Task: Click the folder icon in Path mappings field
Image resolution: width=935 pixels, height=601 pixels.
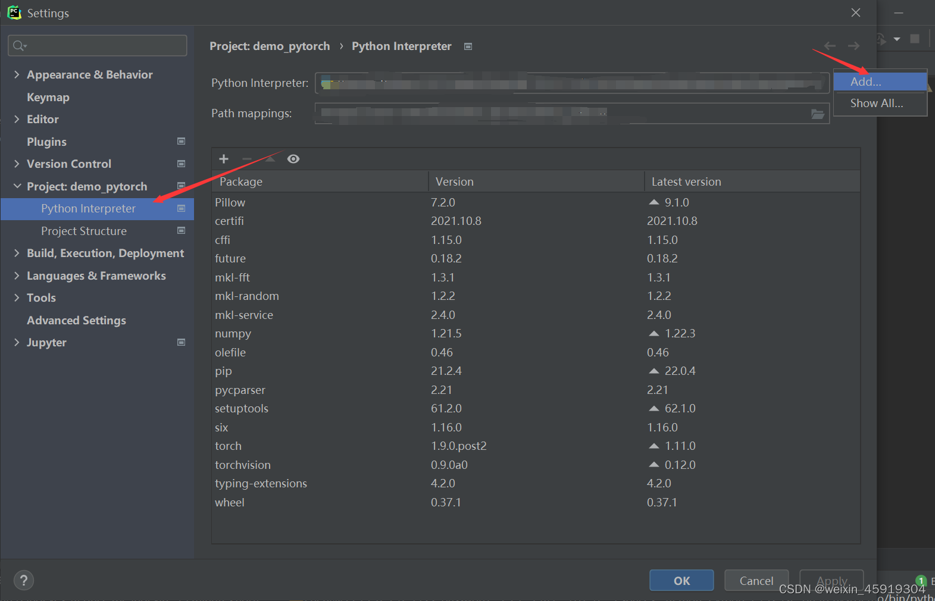Action: [818, 114]
